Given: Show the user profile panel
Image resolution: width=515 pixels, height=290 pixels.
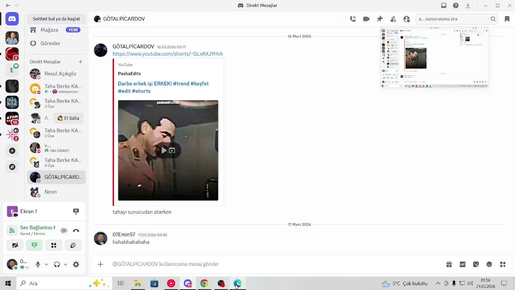Looking at the screenshot, I should 407,19.
